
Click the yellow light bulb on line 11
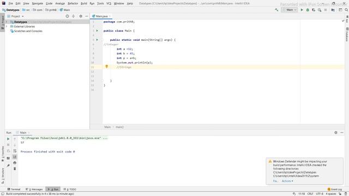pyautogui.click(x=107, y=66)
